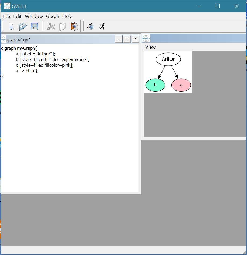
Task: Copy text with the copy icon
Action: (63, 26)
